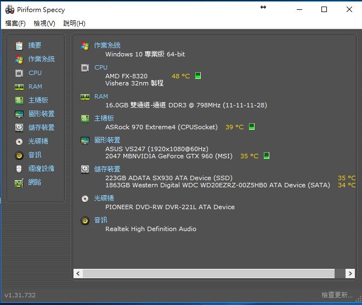
Task: Click the 音訊 speaker icon in sidebar
Action: (x=19, y=156)
